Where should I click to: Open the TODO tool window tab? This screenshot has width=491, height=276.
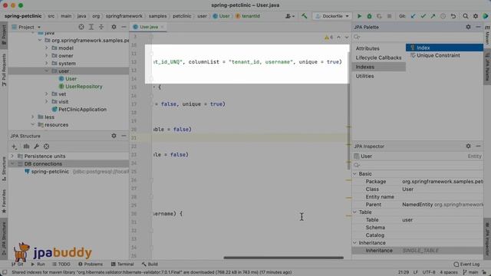point(61,264)
